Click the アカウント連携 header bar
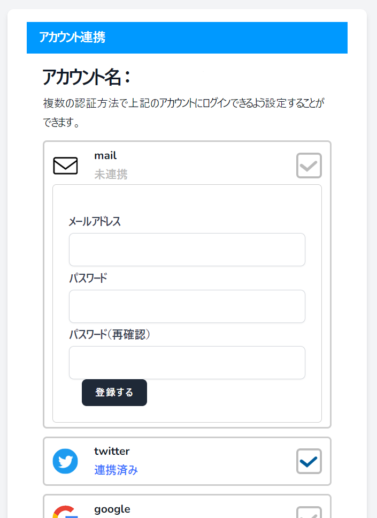 coord(187,37)
